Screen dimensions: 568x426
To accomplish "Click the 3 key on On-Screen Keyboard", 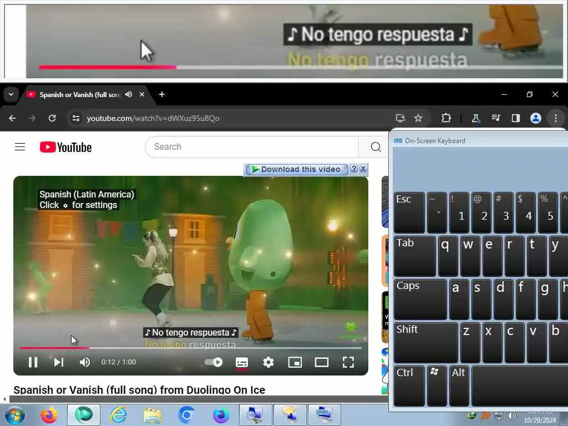I will (503, 212).
